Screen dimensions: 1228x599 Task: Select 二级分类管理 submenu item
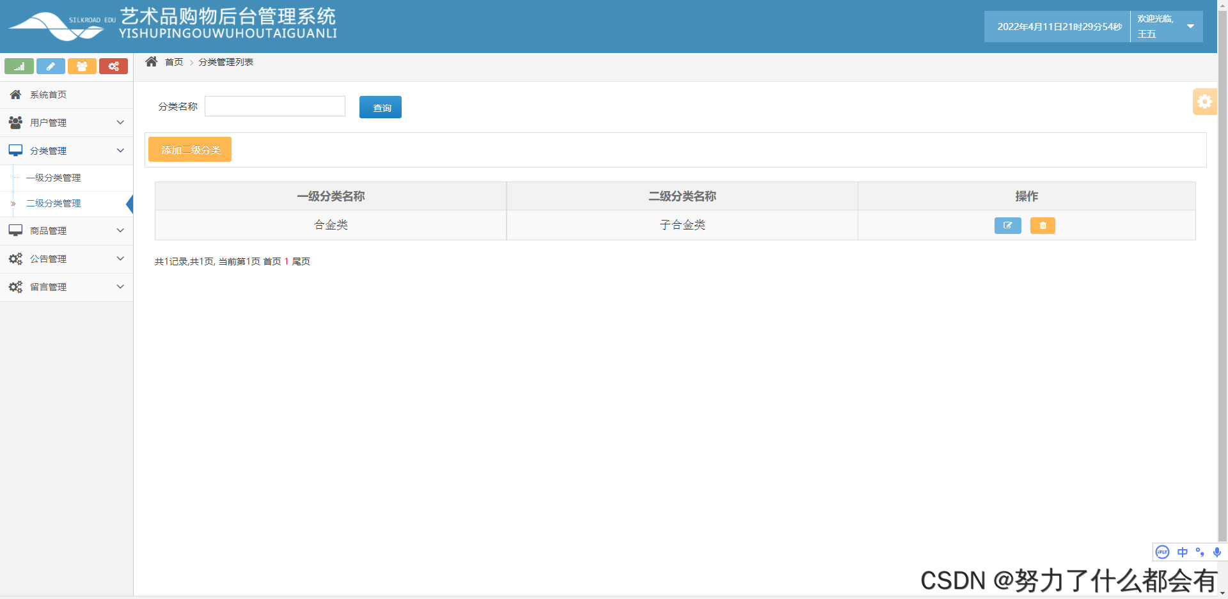tap(54, 203)
